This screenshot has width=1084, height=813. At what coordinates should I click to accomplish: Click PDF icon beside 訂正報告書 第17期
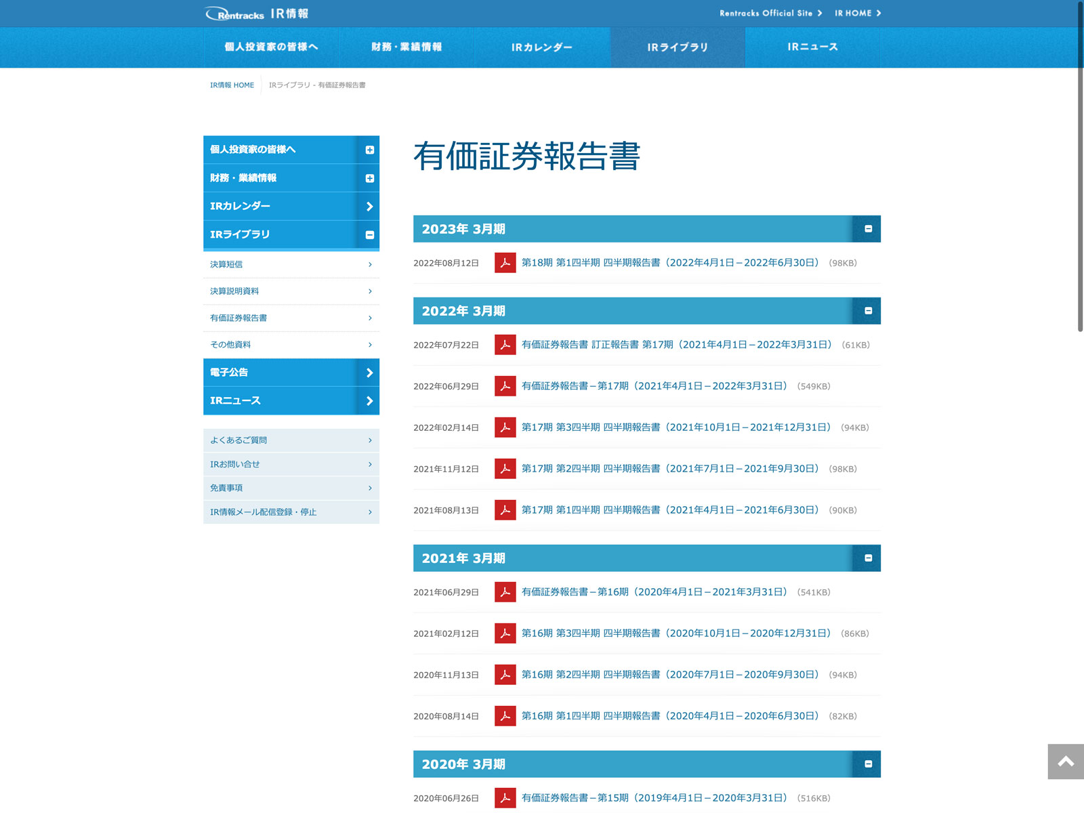pos(505,345)
